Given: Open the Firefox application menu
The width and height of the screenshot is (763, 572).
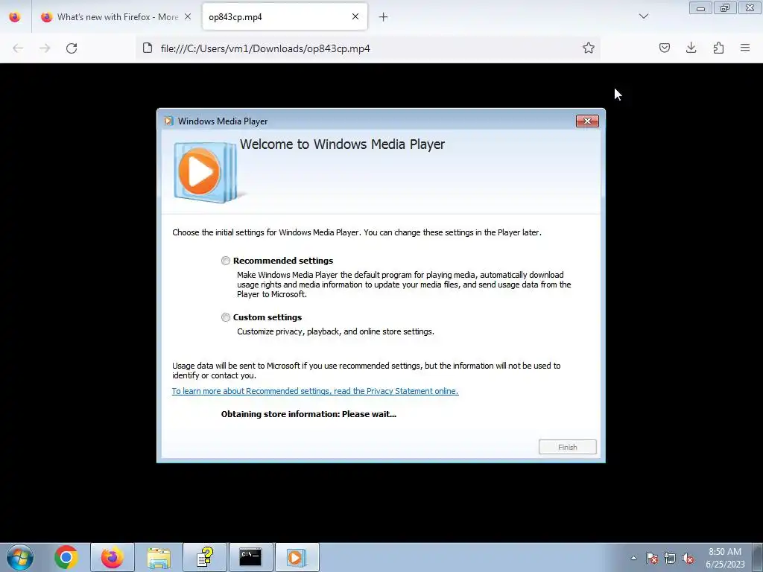Looking at the screenshot, I should [745, 48].
